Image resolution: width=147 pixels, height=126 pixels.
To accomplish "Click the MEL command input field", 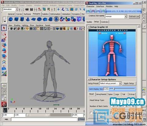I will (44, 119).
